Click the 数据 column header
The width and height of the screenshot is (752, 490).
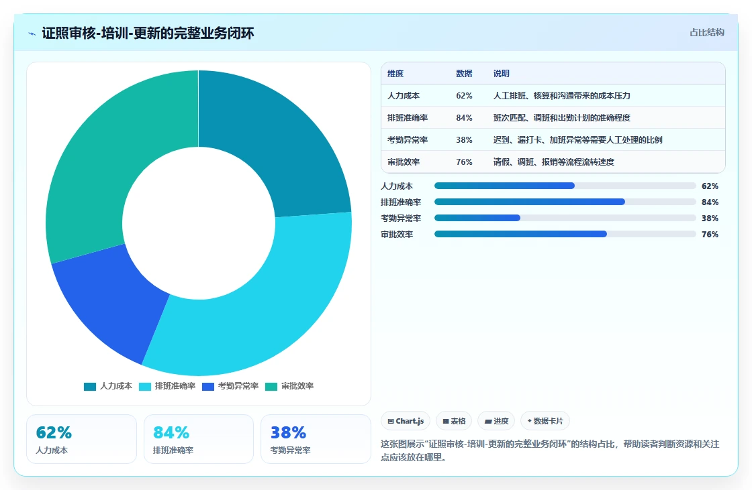464,74
